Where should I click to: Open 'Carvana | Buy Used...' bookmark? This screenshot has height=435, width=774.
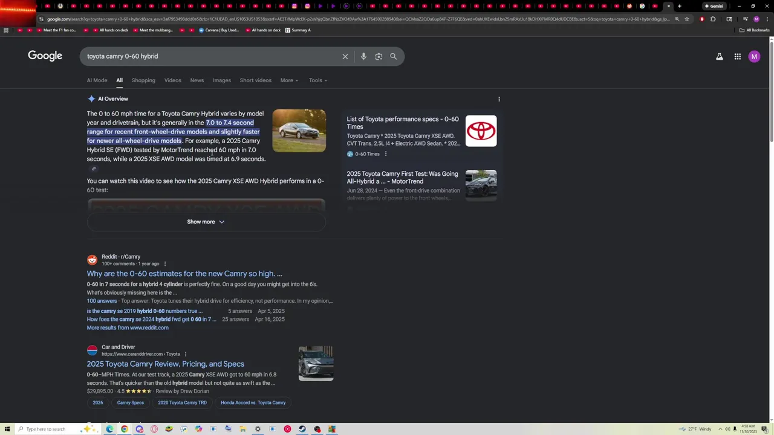click(219, 30)
